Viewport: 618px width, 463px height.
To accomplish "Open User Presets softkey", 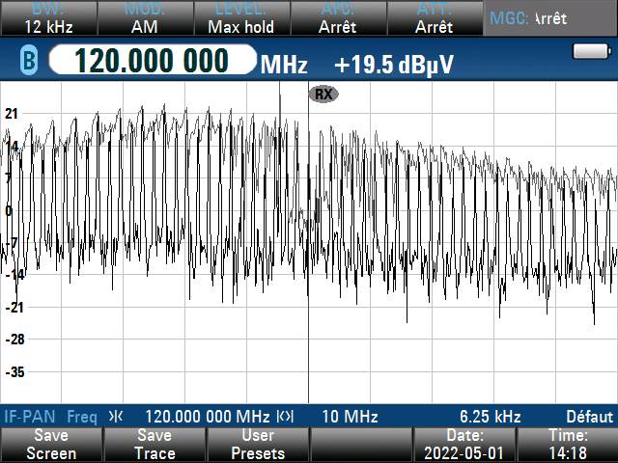I will pyautogui.click(x=258, y=445).
